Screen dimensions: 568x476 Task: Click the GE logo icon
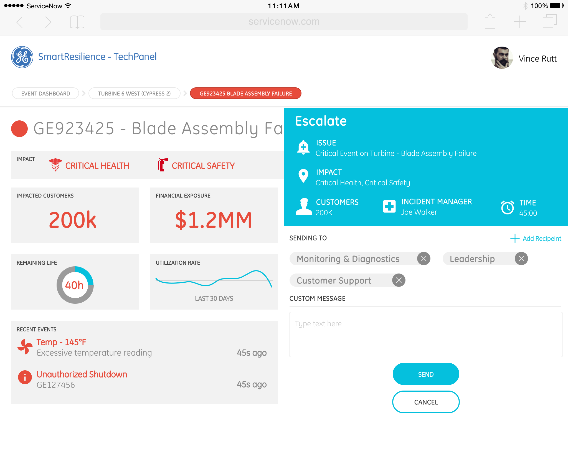click(x=22, y=57)
